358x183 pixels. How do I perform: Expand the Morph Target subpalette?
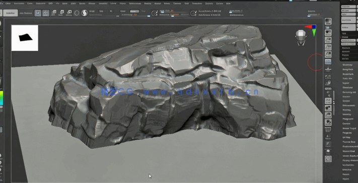point(349,129)
